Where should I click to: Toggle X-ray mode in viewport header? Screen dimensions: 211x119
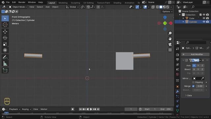pyautogui.click(x=153, y=7)
